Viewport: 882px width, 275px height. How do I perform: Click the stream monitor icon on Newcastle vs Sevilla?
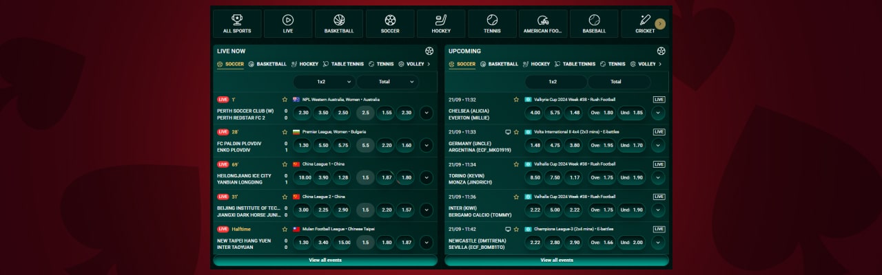click(508, 229)
